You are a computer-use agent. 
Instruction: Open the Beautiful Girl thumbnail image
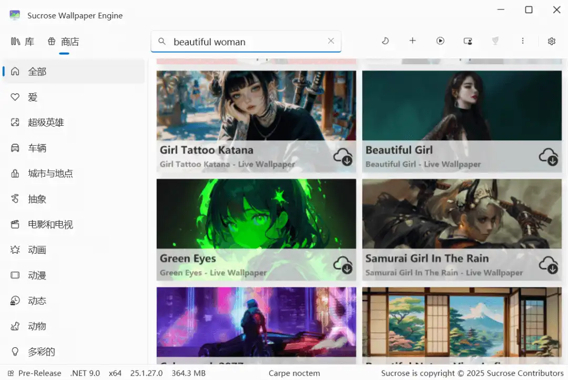coord(462,105)
